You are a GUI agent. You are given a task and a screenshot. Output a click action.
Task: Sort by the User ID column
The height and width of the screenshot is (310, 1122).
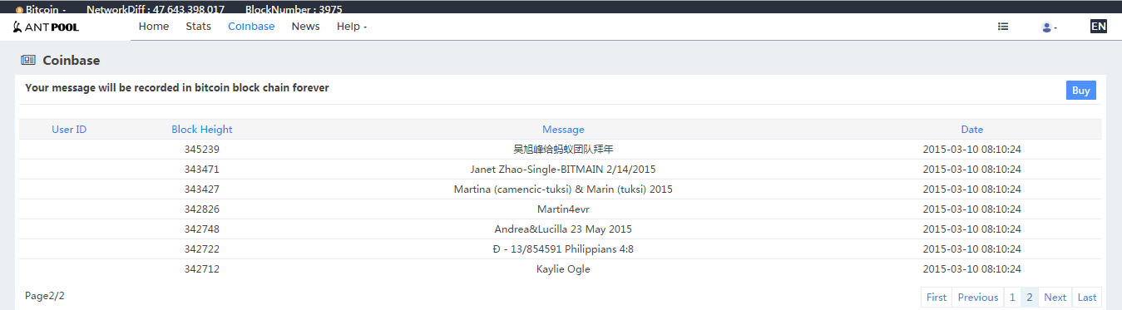[69, 130]
